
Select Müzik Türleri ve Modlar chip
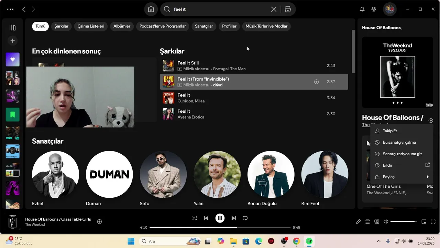266,26
